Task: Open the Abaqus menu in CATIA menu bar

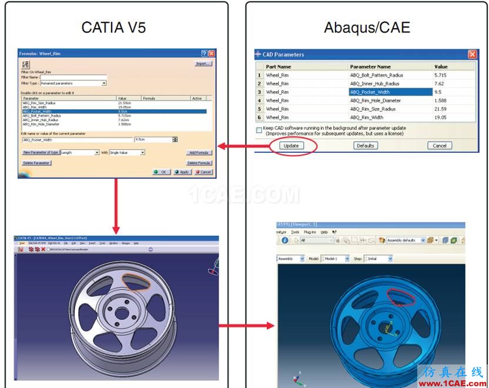Action: point(126,243)
